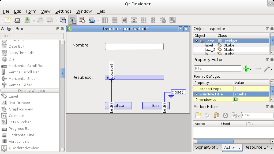Switch to the Signal/Slot editor tab

[207, 147]
